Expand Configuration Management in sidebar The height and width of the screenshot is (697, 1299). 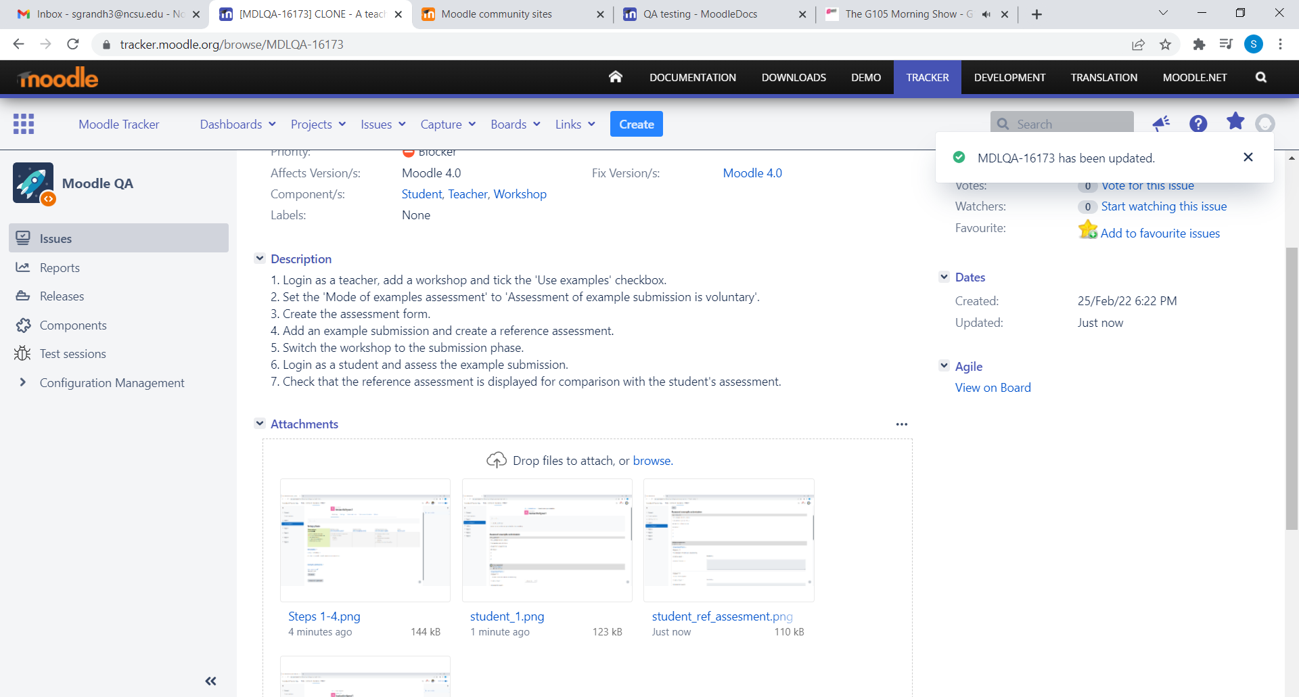[x=23, y=382]
